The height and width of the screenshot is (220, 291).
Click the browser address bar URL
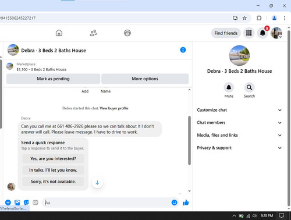coord(18,18)
